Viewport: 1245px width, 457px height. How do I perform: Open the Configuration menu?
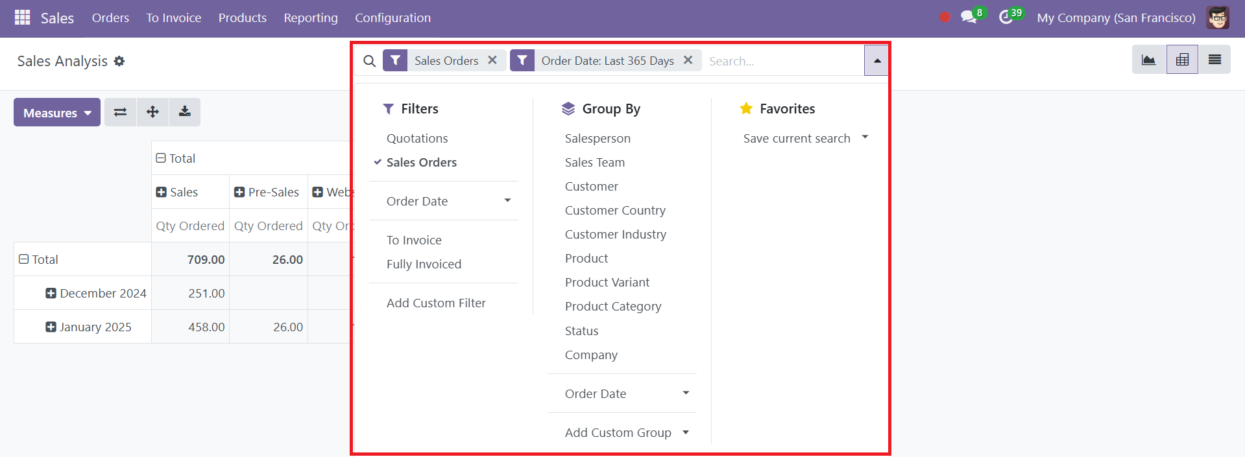click(393, 18)
